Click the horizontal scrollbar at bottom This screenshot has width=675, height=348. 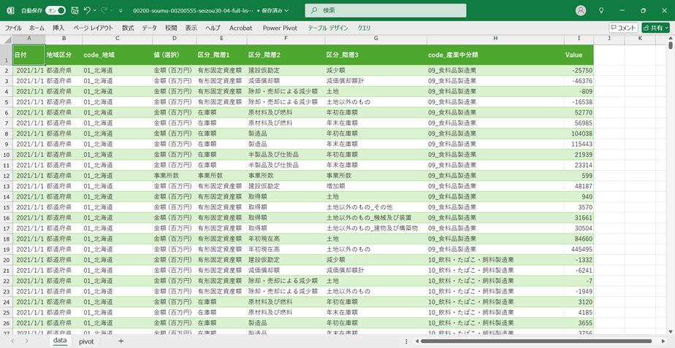click(x=511, y=341)
